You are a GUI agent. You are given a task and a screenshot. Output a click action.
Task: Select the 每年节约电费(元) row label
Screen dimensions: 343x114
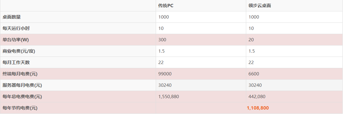(20, 108)
